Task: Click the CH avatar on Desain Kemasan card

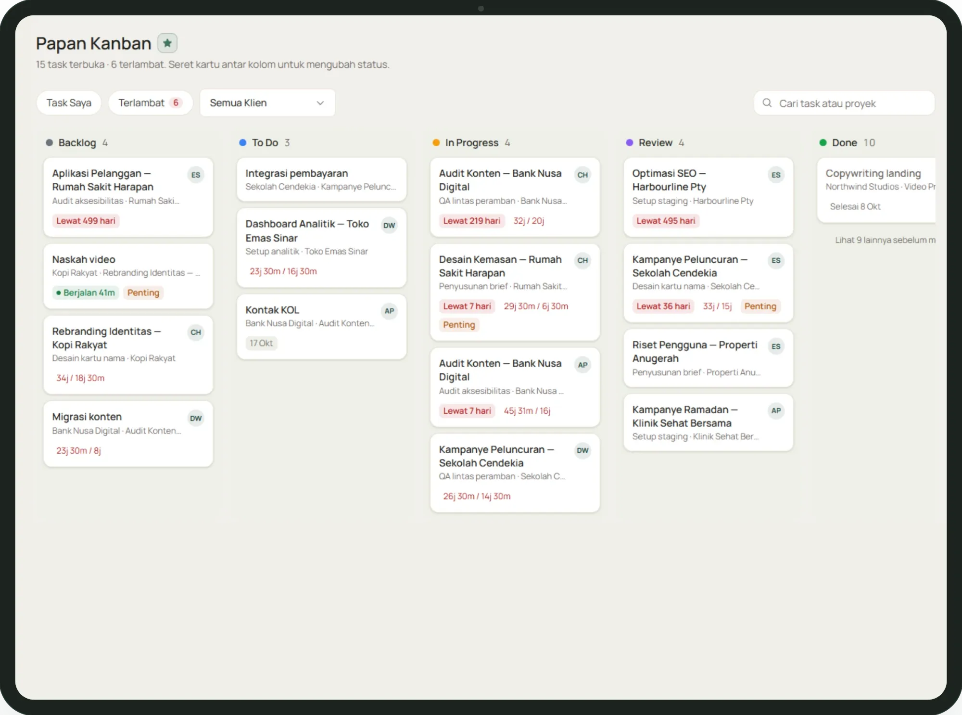Action: (582, 261)
